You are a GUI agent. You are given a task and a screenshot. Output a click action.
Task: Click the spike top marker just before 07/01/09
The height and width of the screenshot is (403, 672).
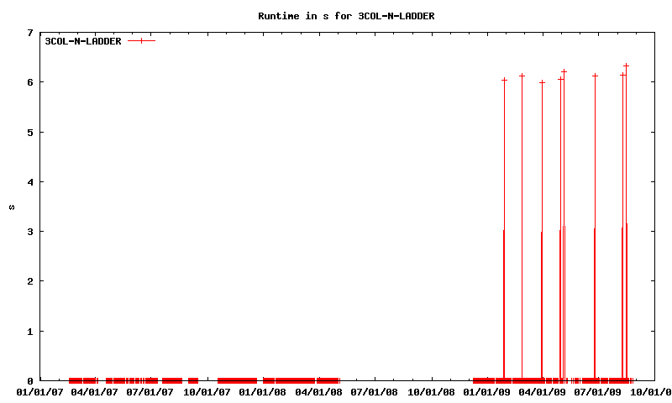pyautogui.click(x=595, y=76)
